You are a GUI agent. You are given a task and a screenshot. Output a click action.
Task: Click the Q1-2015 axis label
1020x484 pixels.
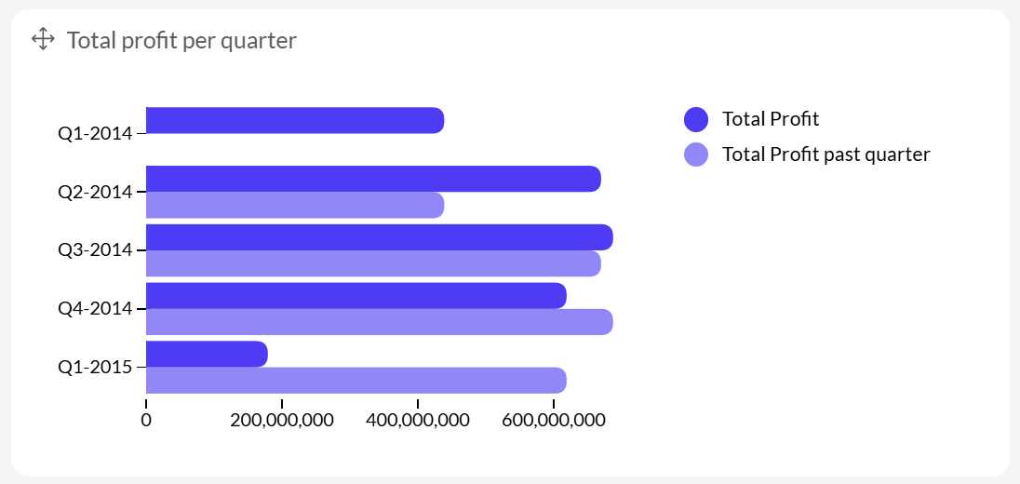click(95, 367)
